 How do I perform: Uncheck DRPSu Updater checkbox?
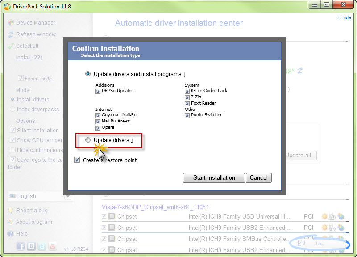pyautogui.click(x=98, y=91)
